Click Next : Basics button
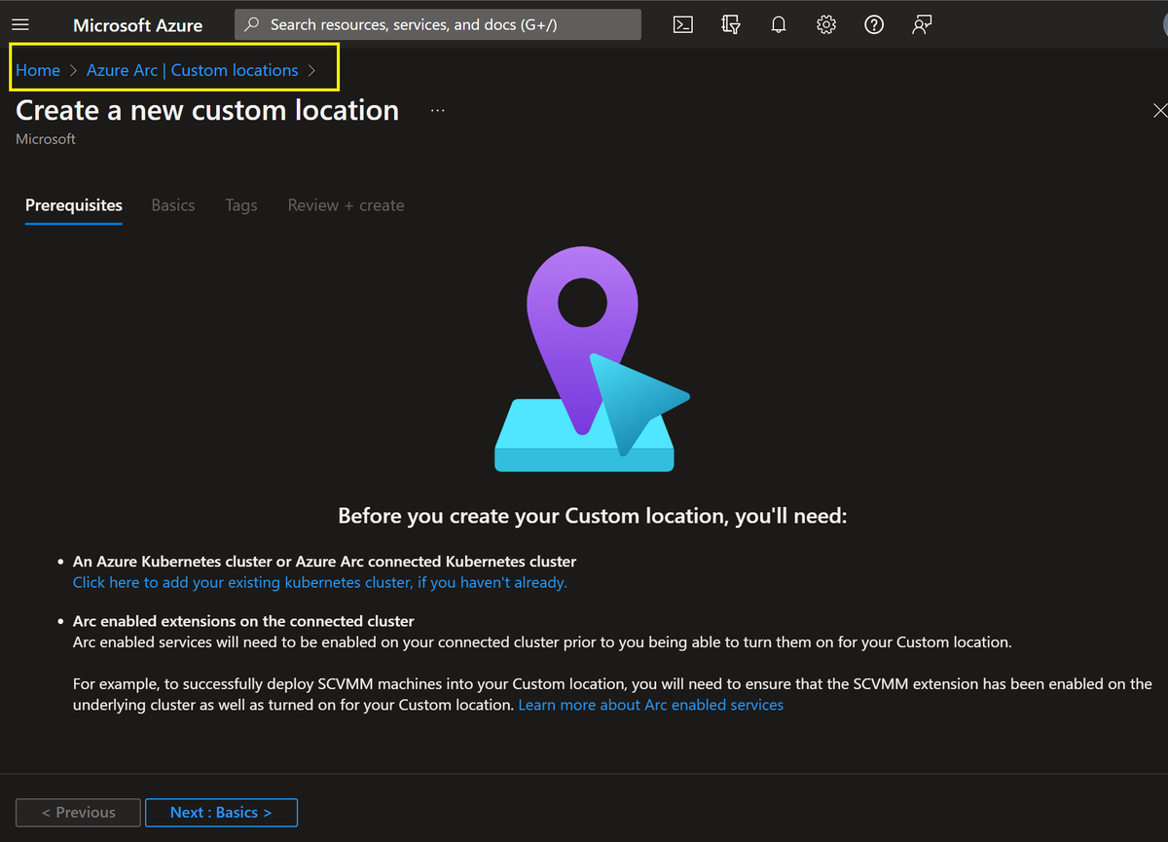 pos(221,813)
